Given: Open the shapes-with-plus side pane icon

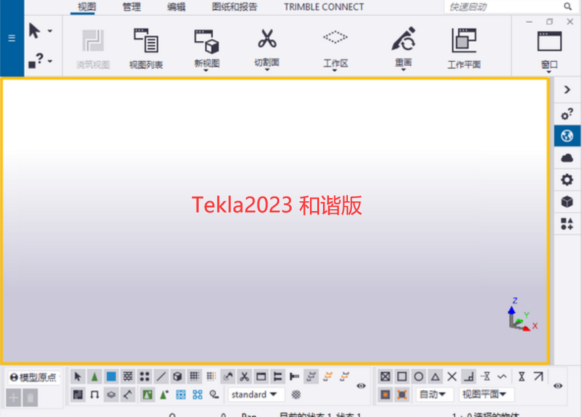Looking at the screenshot, I should 567,224.
